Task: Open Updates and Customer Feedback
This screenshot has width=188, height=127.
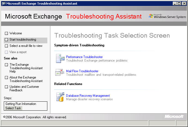Action: tap(24, 88)
